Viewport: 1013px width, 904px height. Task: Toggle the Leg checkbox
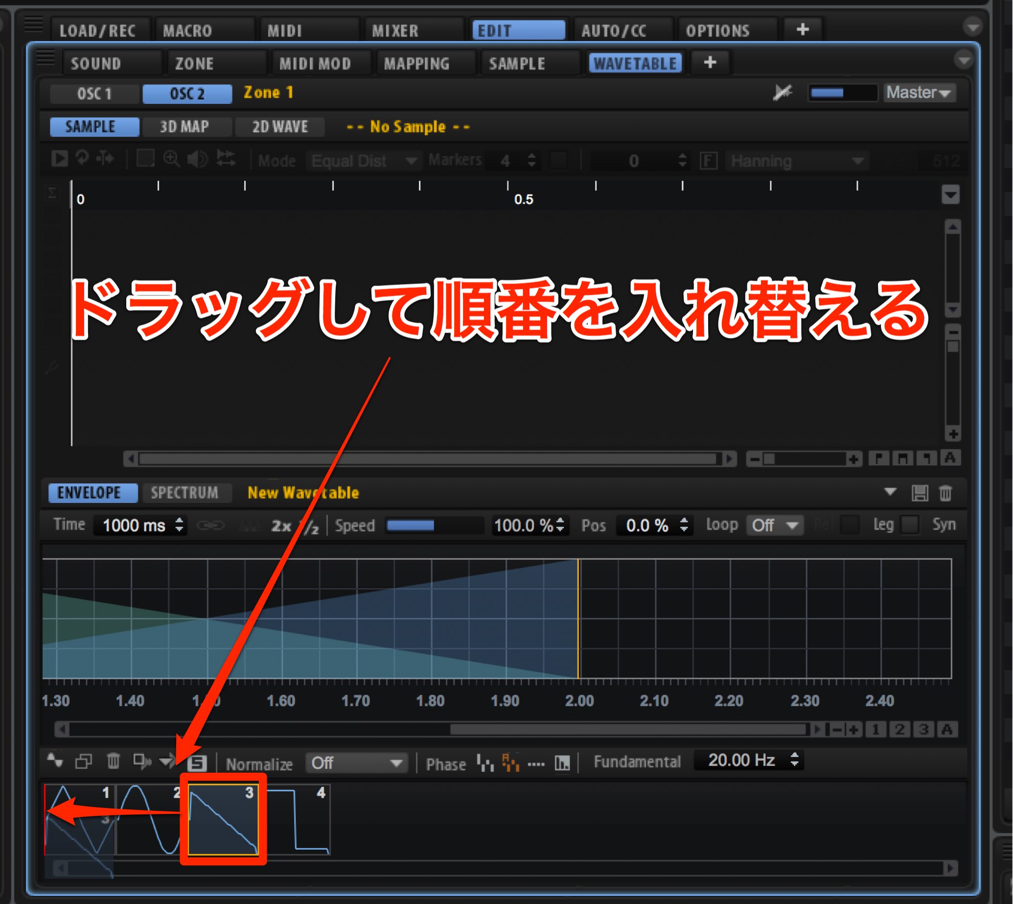click(x=910, y=524)
